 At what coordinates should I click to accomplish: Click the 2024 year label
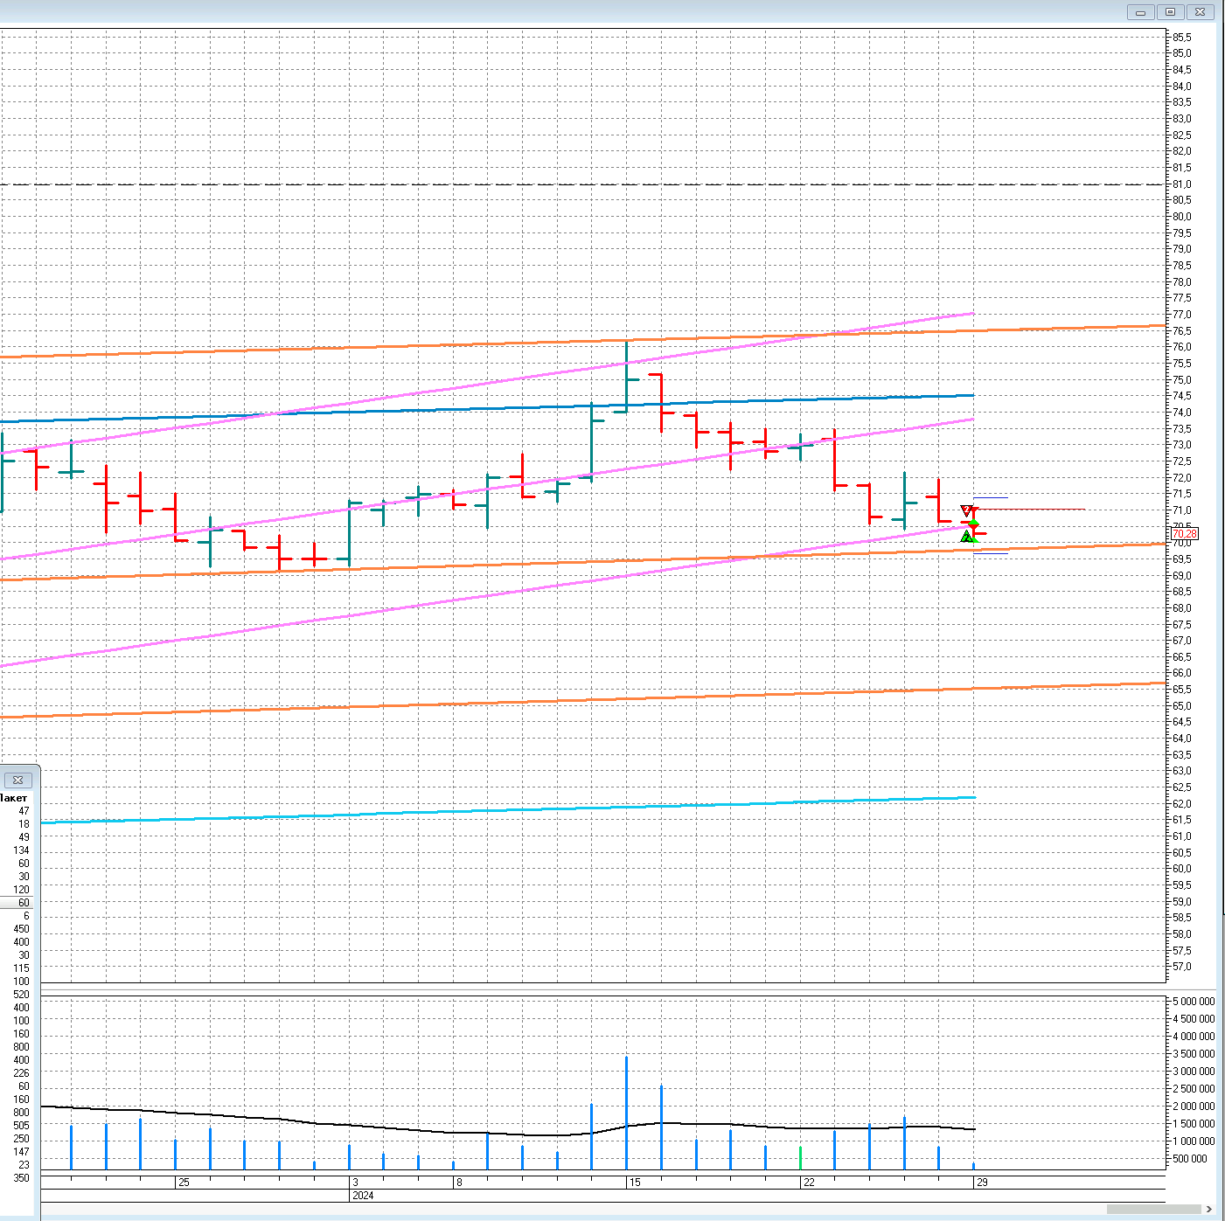[x=363, y=1196]
